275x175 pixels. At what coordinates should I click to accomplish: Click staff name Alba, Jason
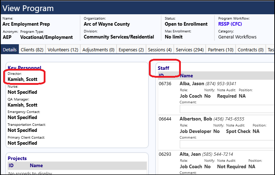tap(192, 83)
